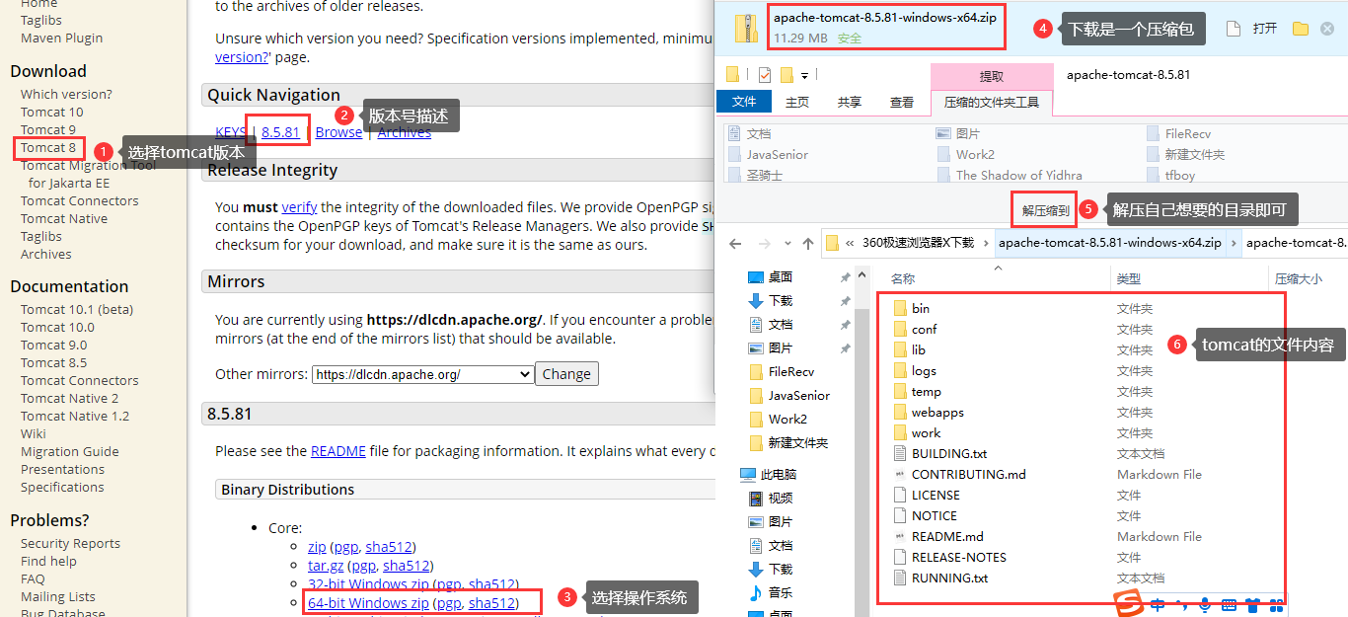The image size is (1348, 617).
Task: Select RUNNING.txt file name
Action: pyautogui.click(x=949, y=578)
